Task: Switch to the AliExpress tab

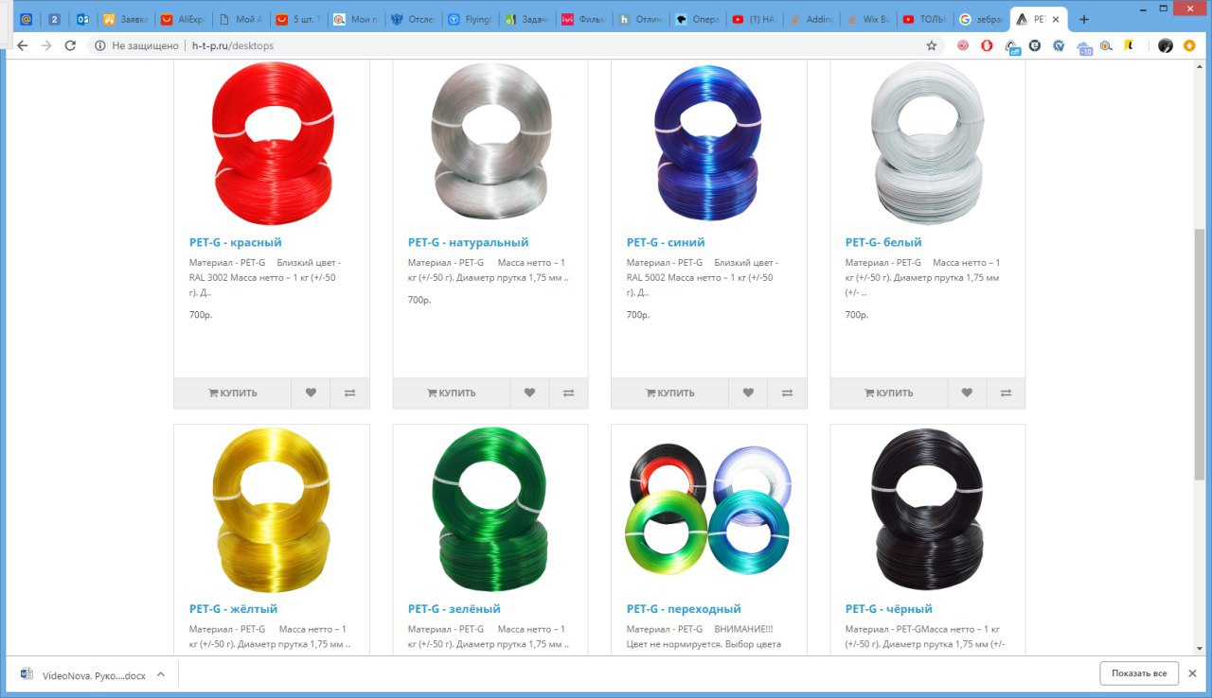Action: pyautogui.click(x=181, y=19)
